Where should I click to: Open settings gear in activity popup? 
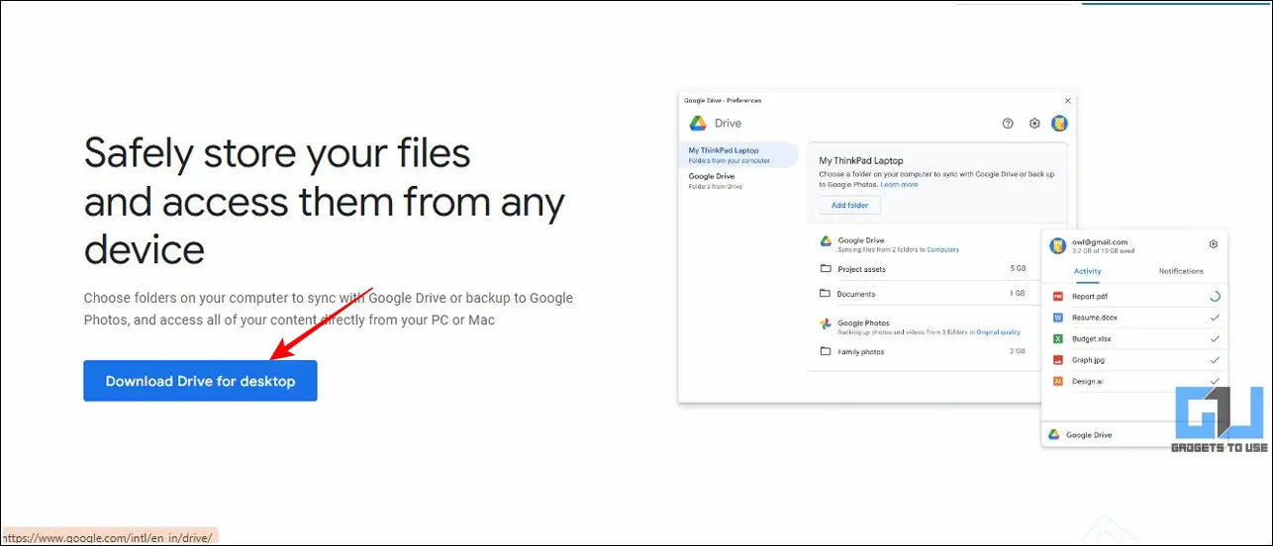click(1214, 244)
